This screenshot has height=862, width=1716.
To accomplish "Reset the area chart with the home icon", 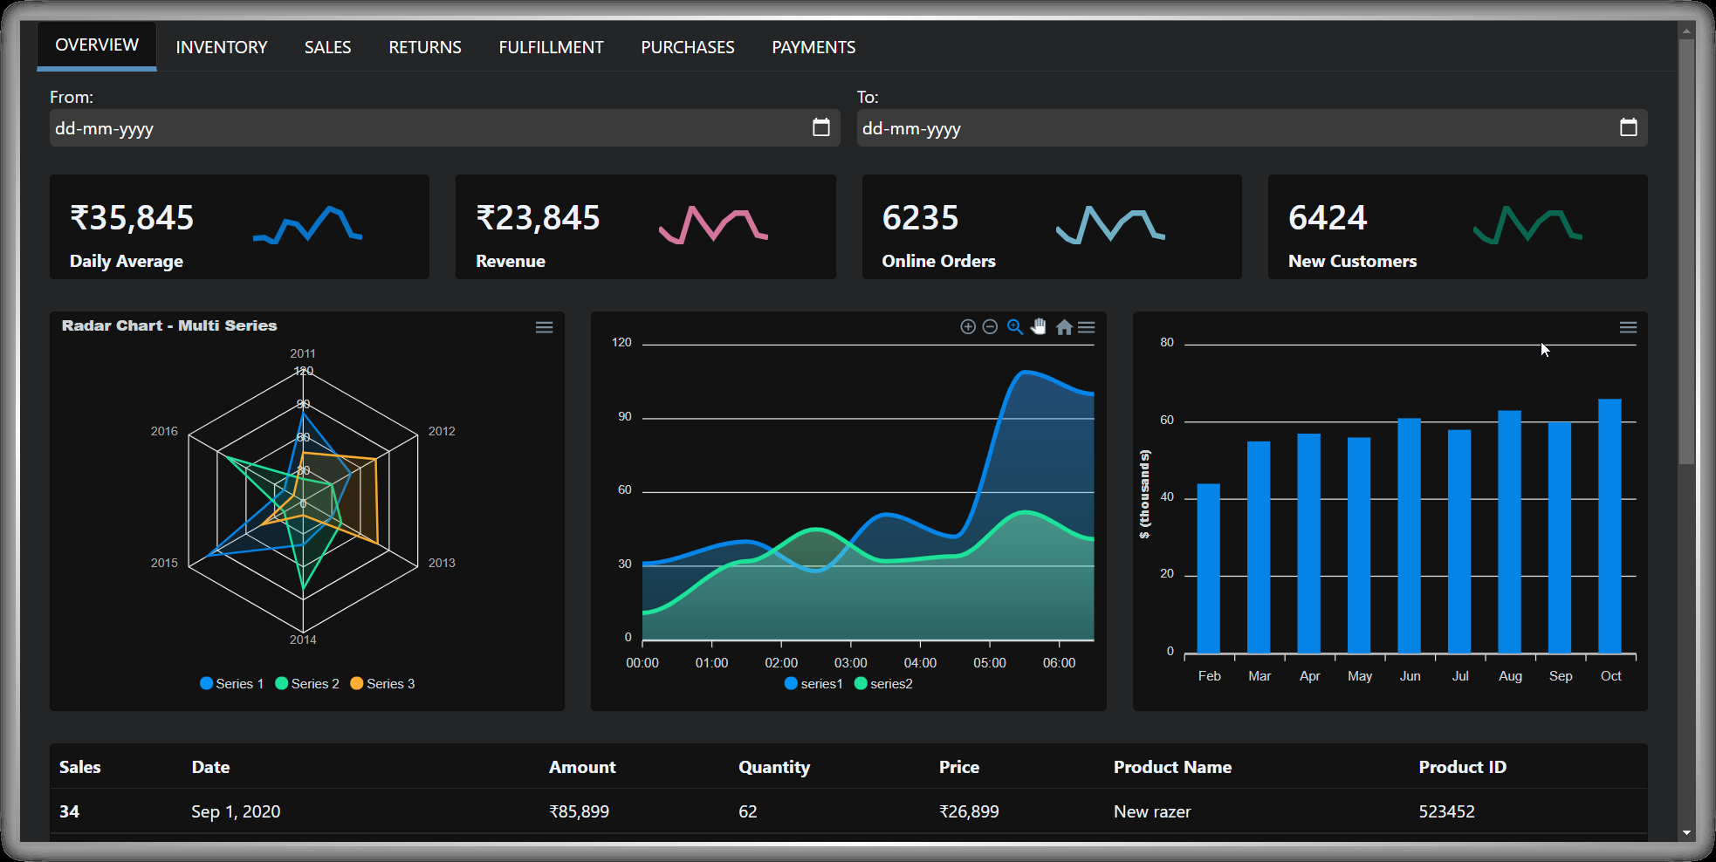I will 1064,326.
